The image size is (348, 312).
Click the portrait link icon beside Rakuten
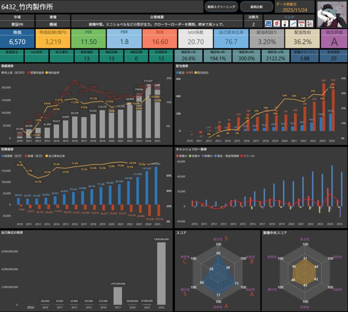click(x=284, y=24)
